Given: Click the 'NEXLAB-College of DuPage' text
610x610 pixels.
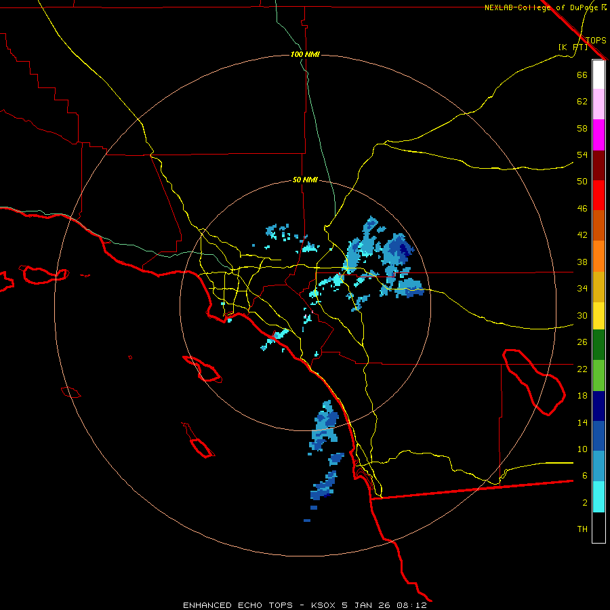Looking at the screenshot, I should click(x=543, y=7).
